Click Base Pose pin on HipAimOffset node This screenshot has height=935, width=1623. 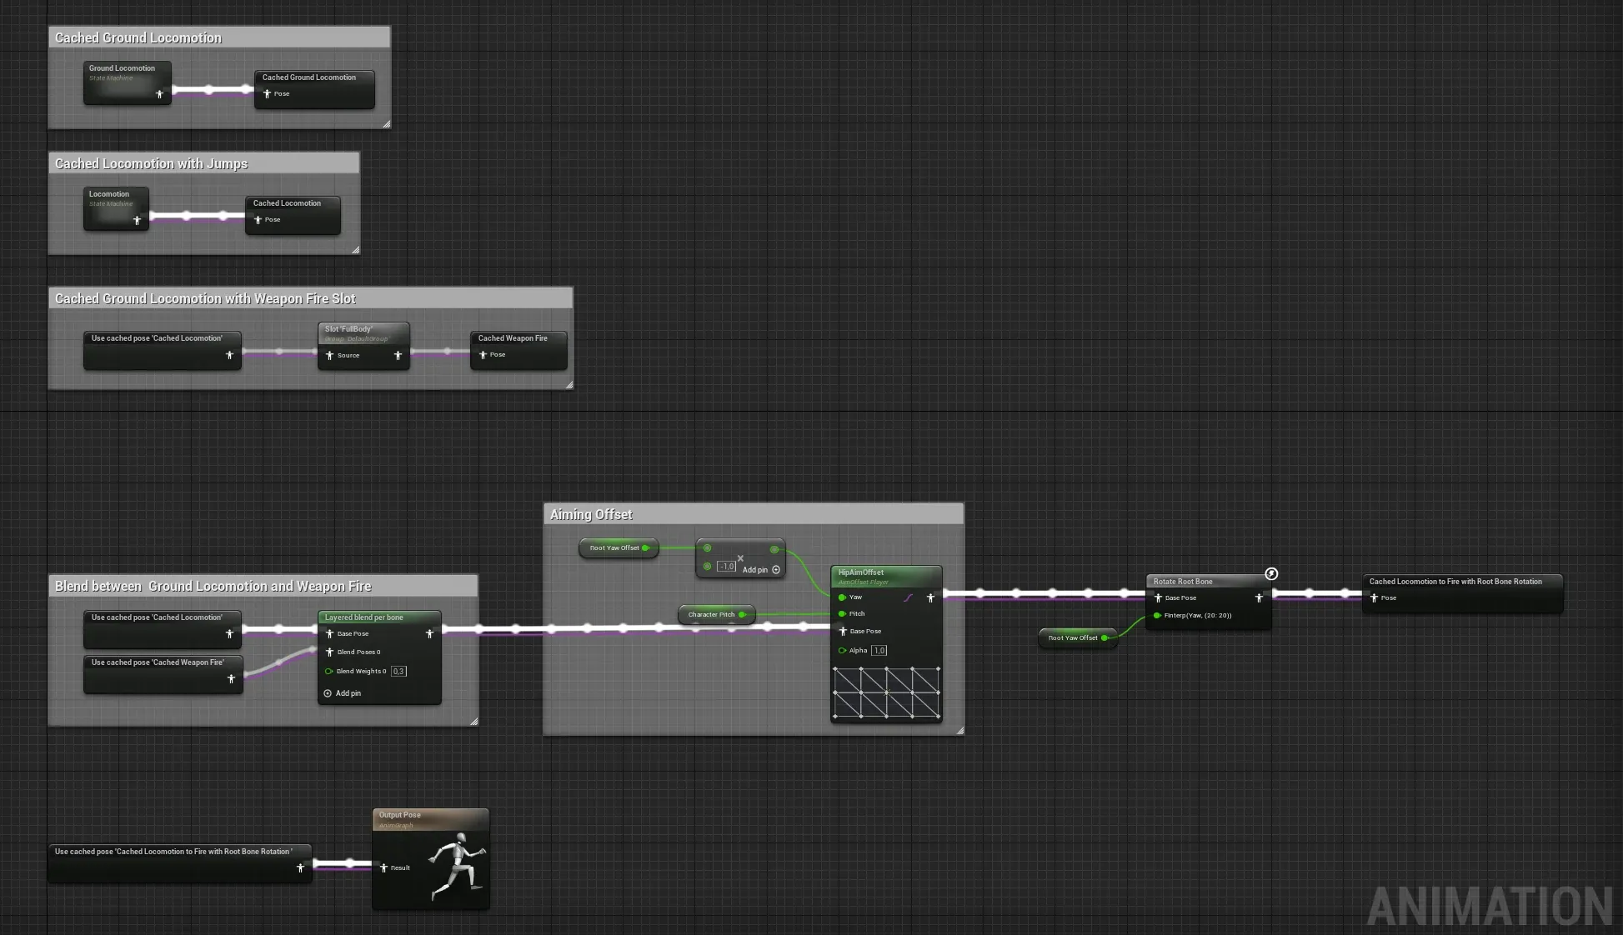point(842,631)
